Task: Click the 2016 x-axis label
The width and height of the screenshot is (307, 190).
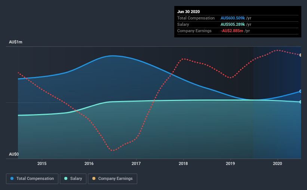Action: click(x=89, y=163)
